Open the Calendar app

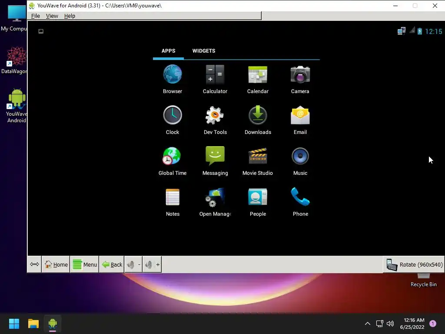(x=258, y=79)
